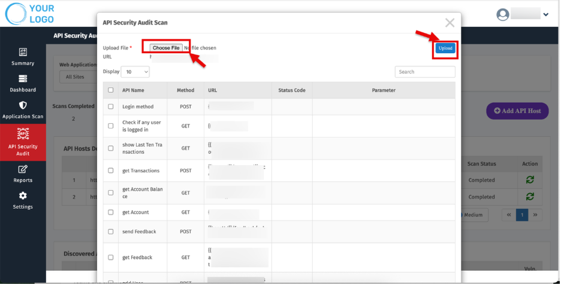Check the get Feedback row checkbox
This screenshot has width=561, height=284.
(x=110, y=257)
